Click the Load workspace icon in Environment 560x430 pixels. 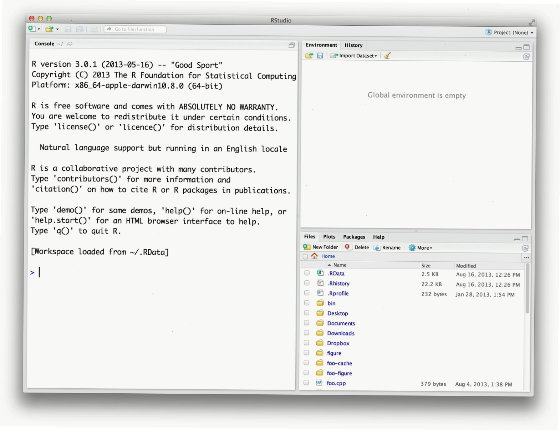309,56
